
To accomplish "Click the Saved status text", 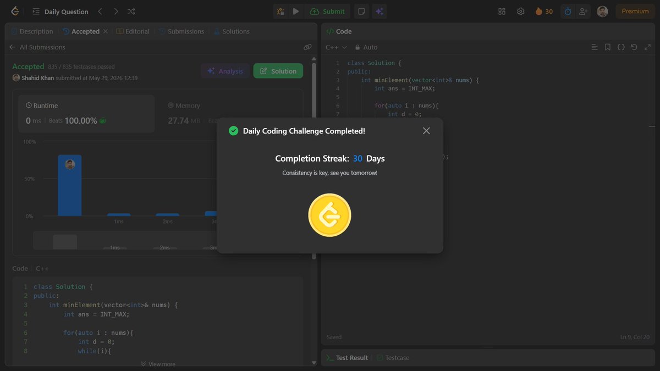I will (x=334, y=337).
